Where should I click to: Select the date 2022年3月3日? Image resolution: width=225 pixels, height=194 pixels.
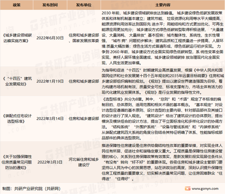pos(50,162)
